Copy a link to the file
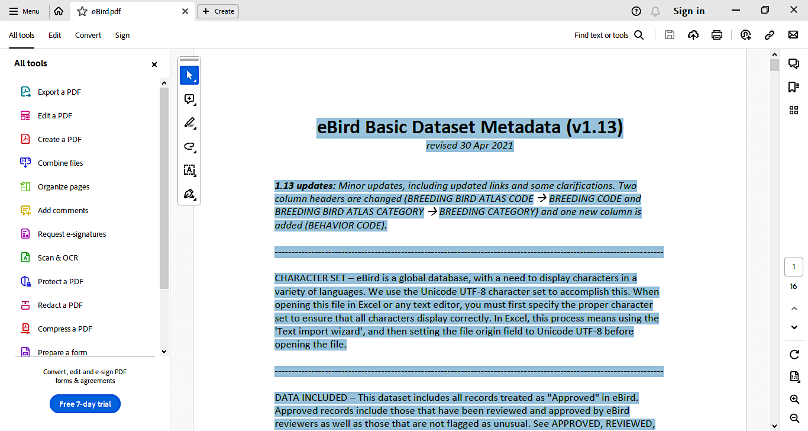Viewport: 808px width, 431px height. (770, 35)
